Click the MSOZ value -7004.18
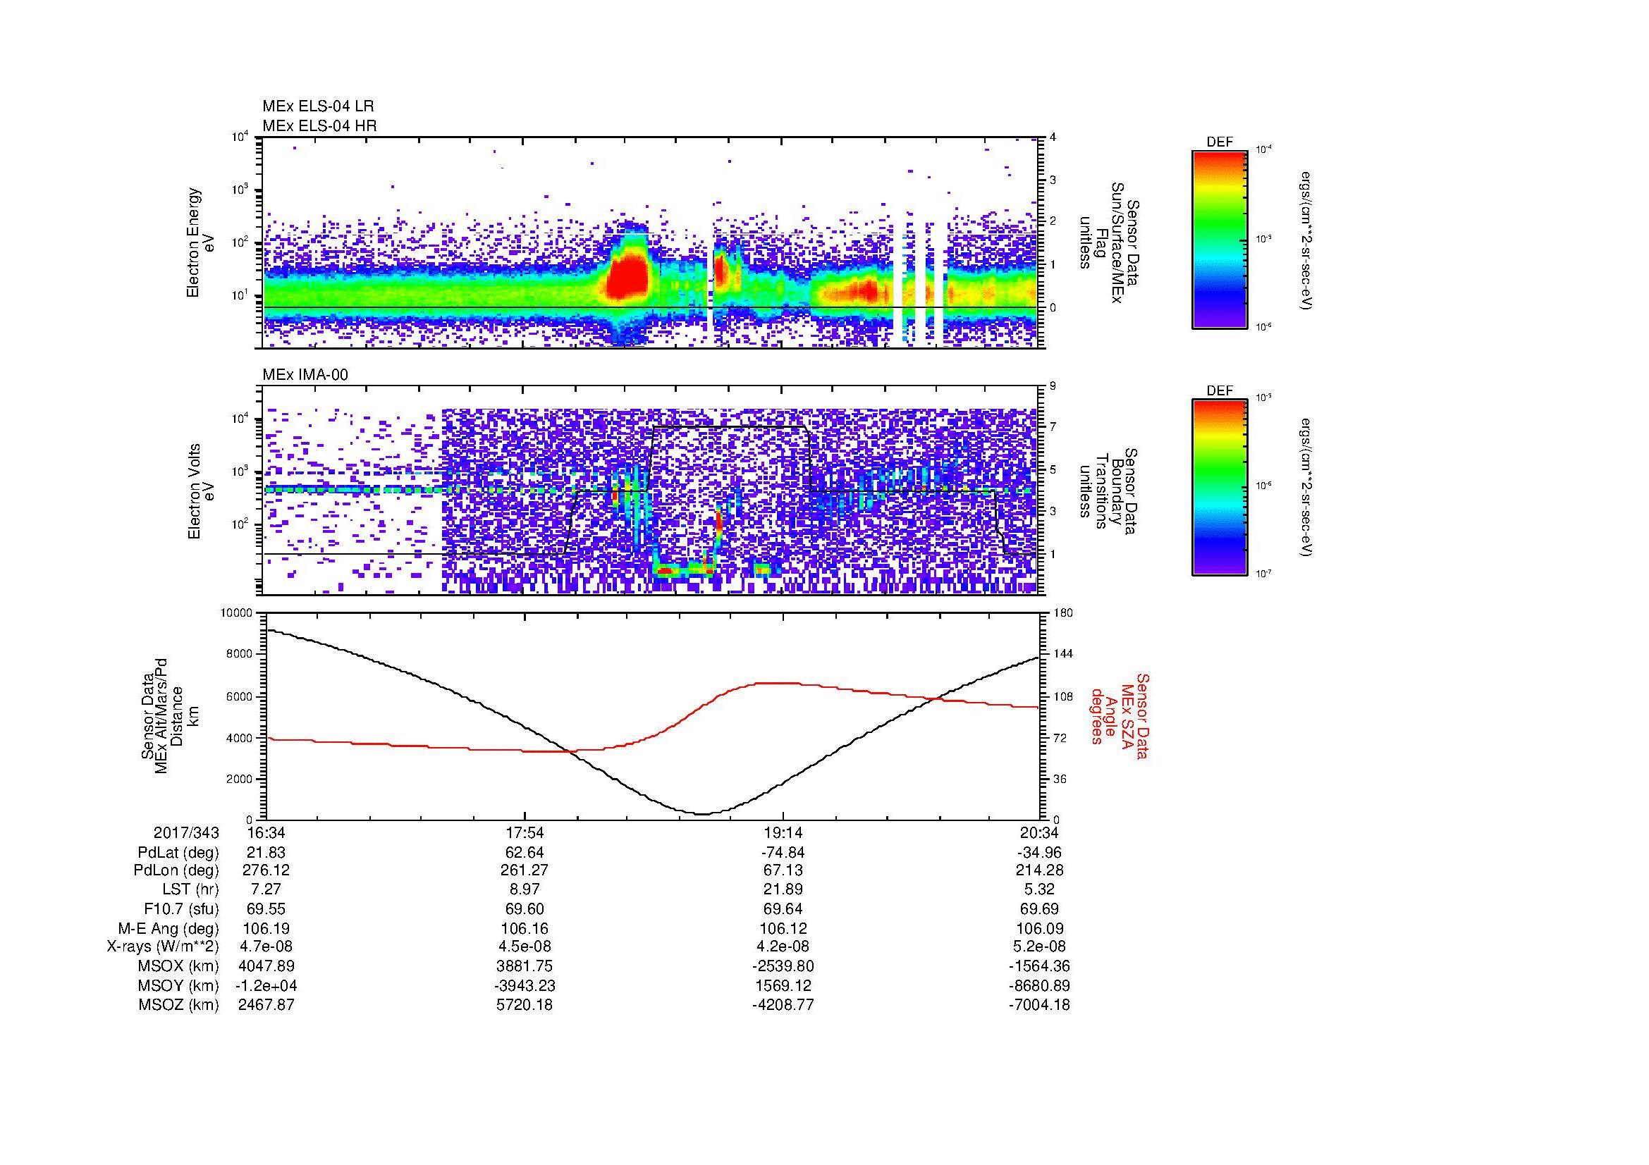Viewport: 1649px width, 1165px height. (x=1040, y=1005)
